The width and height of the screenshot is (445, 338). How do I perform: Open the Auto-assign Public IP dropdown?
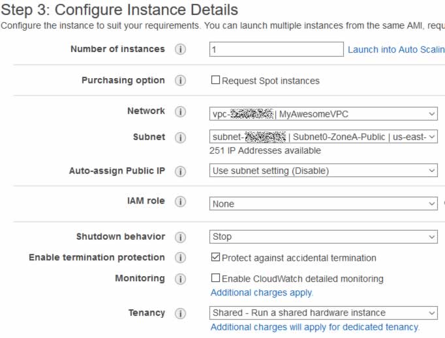coord(324,171)
